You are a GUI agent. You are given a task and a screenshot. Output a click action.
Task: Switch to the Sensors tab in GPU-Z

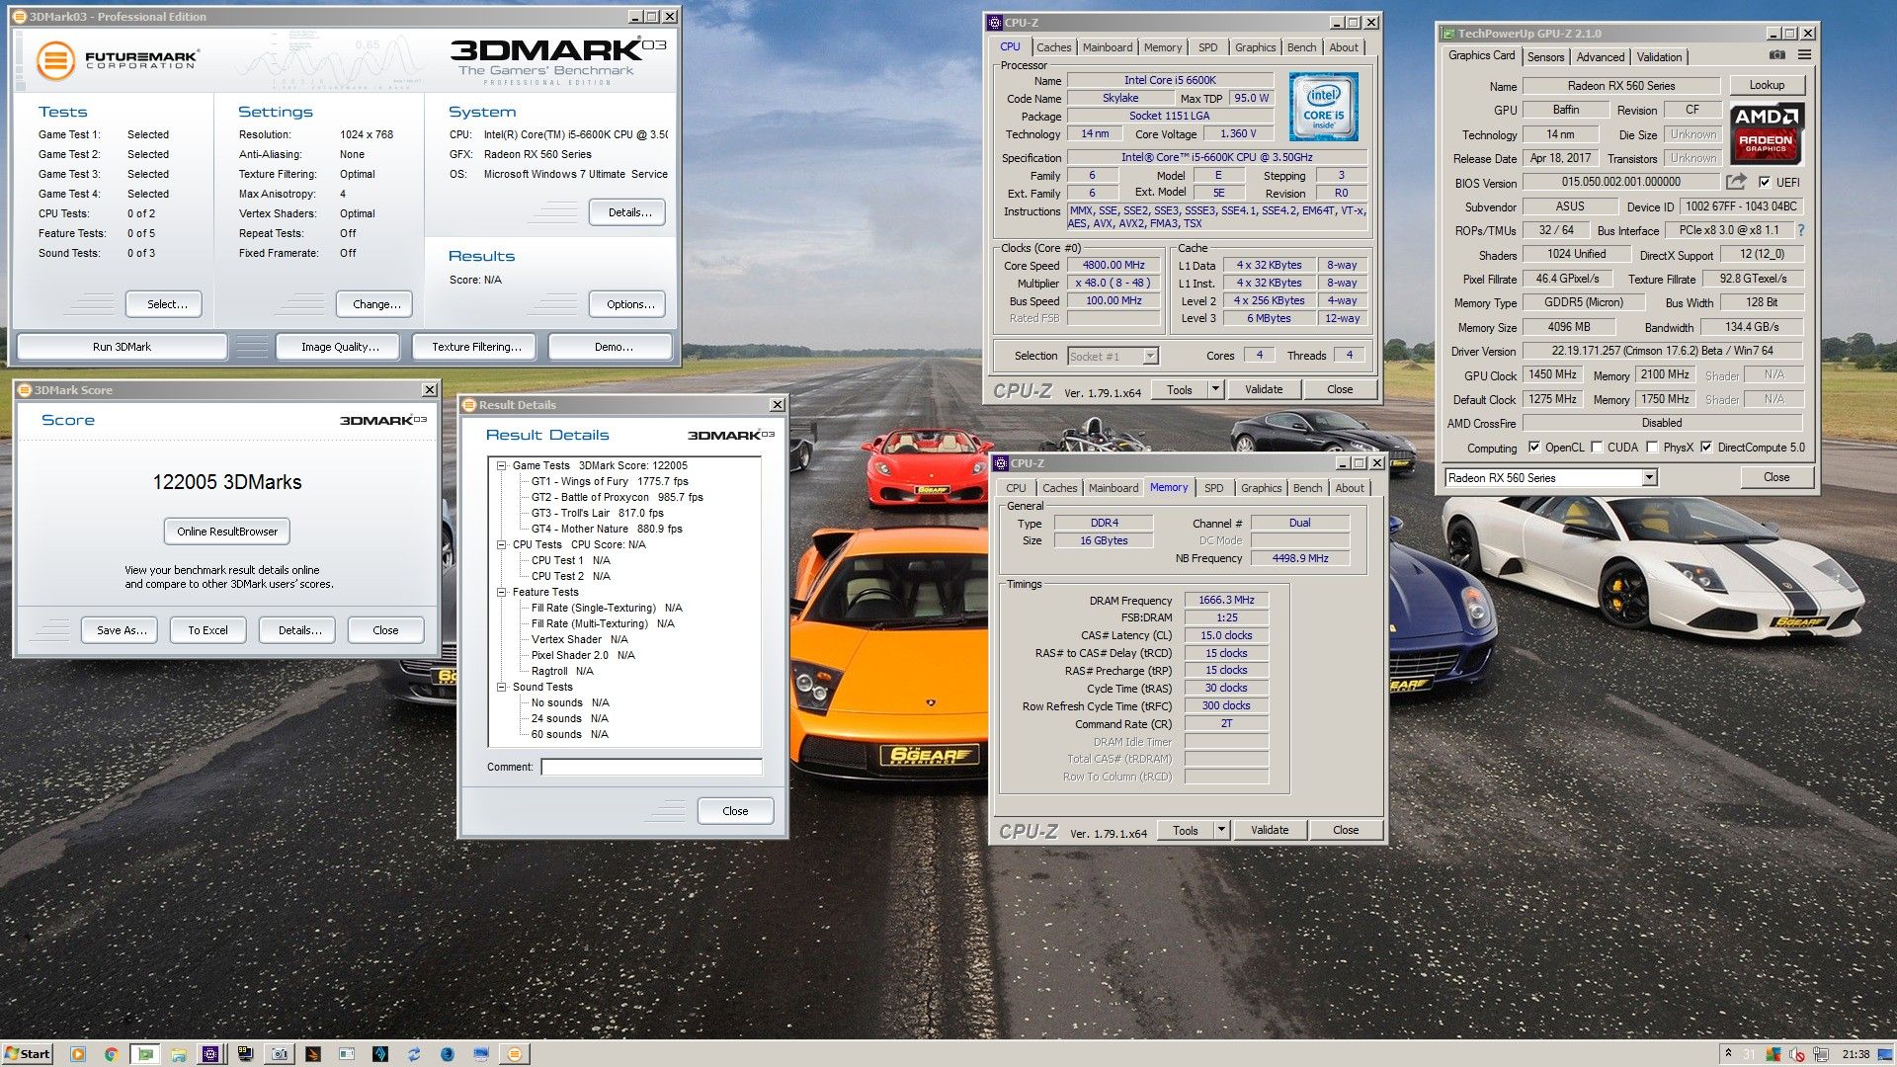1545,57
